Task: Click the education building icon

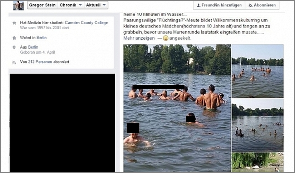Action: [14, 23]
